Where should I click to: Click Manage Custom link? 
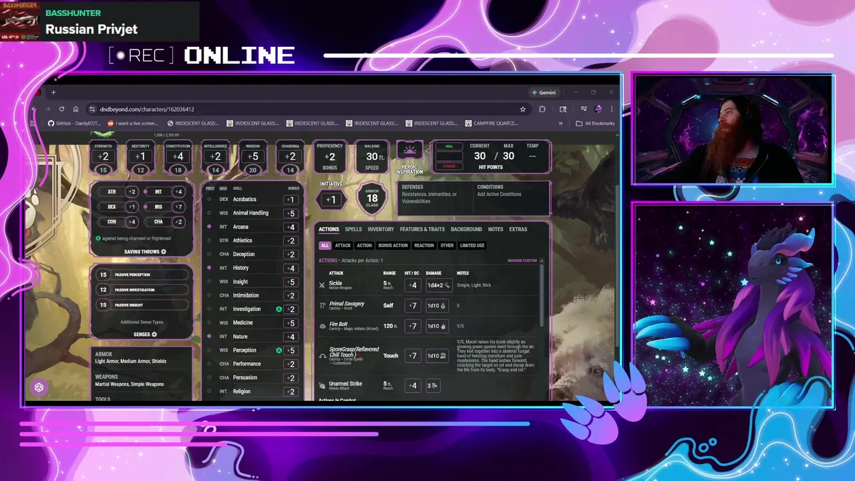tap(522, 261)
